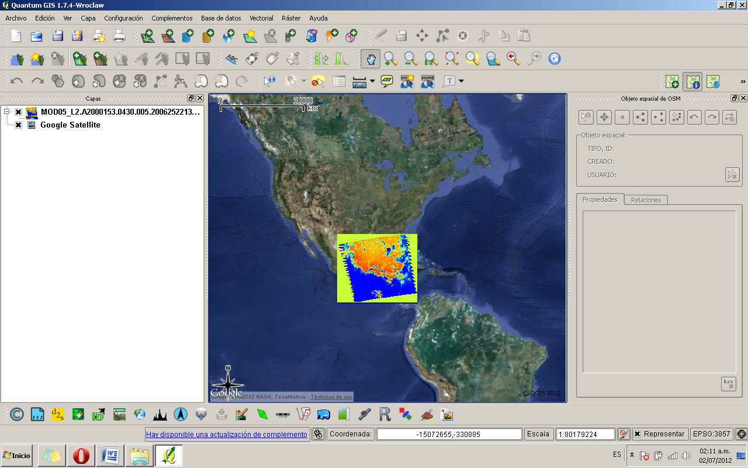Click the Stop map rendering button
748x468 pixels.
[x=624, y=434]
